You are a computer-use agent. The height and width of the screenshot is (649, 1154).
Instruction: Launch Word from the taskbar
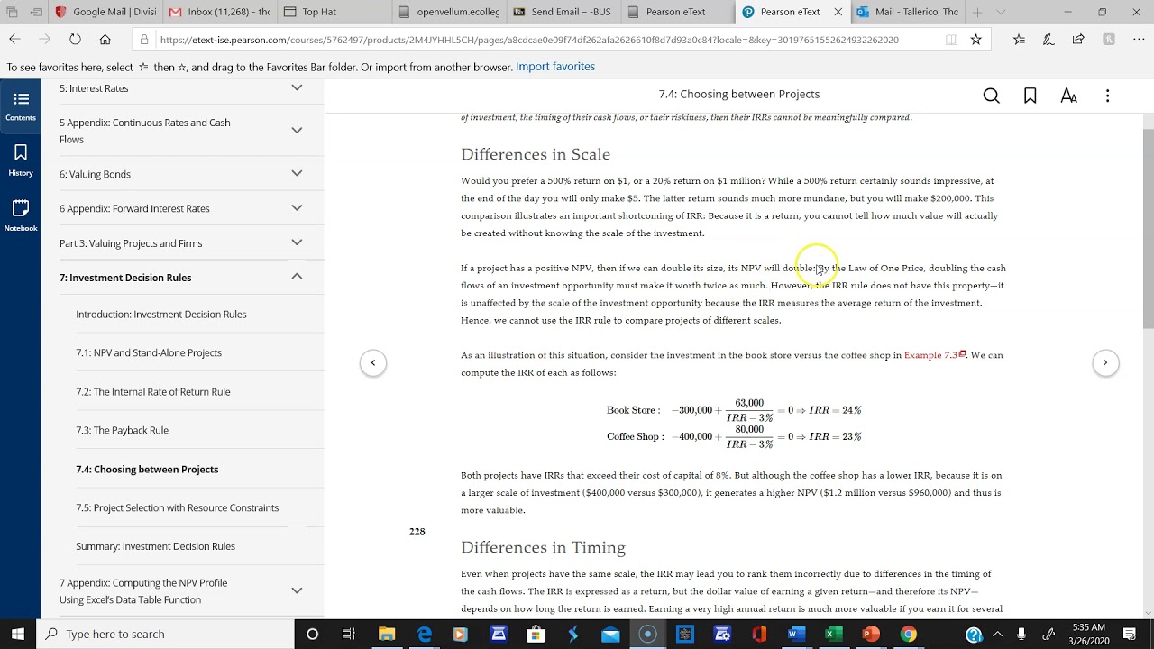(x=795, y=634)
